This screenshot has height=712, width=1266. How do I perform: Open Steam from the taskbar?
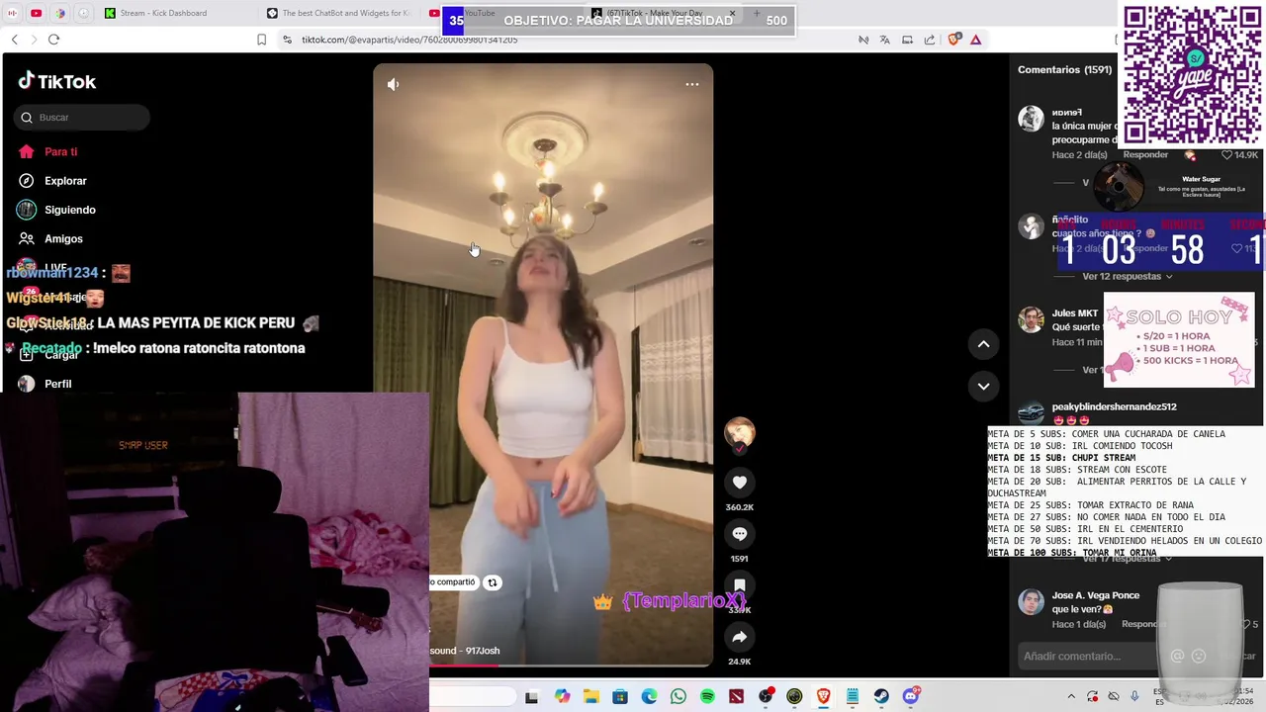tap(881, 697)
